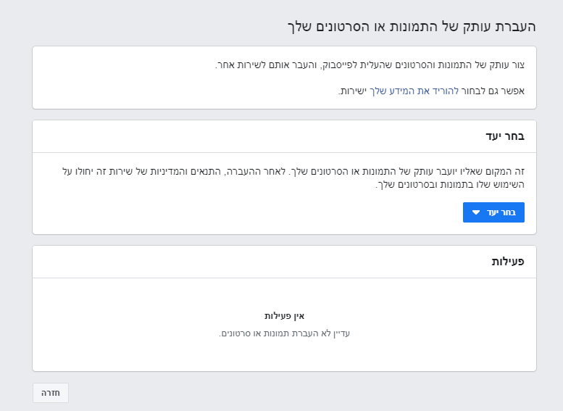This screenshot has width=563, height=411.
Task: Click the צור עותק של התמונות intro sentence
Action: 370,65
